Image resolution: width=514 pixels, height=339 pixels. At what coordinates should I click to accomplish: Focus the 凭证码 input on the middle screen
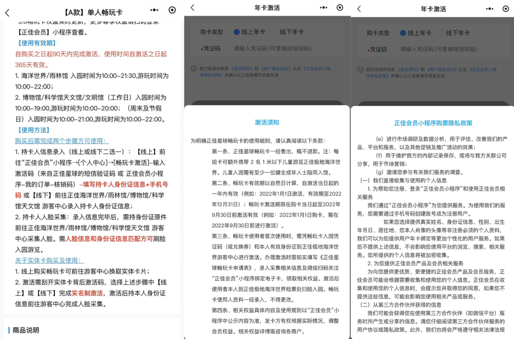click(x=273, y=48)
